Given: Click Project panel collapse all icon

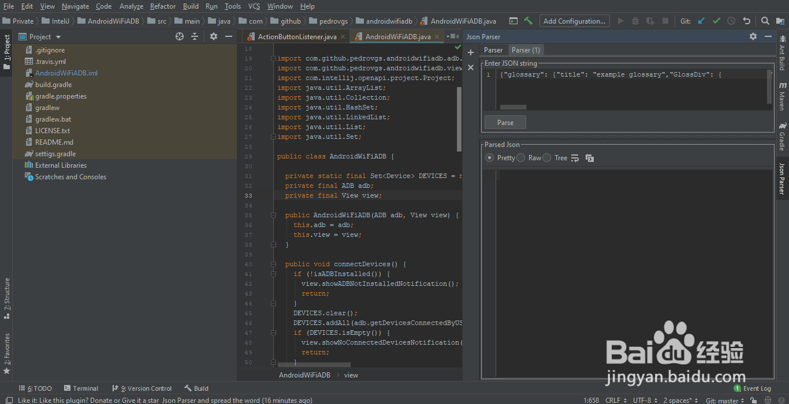Looking at the screenshot, I should point(195,36).
